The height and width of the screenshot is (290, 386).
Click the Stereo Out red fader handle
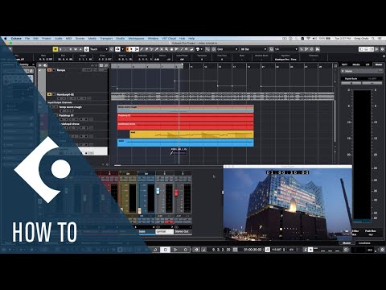176,193
